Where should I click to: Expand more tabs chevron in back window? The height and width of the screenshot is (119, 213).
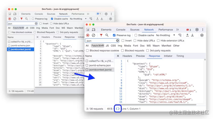(x=88, y=14)
